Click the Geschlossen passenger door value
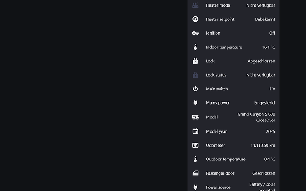Image resolution: width=306 pixels, height=191 pixels. click(x=264, y=173)
